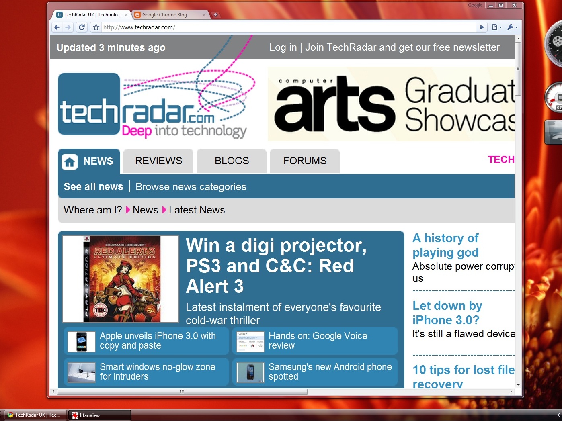562x421 pixels.
Task: Click the Log in link
Action: [x=283, y=47]
